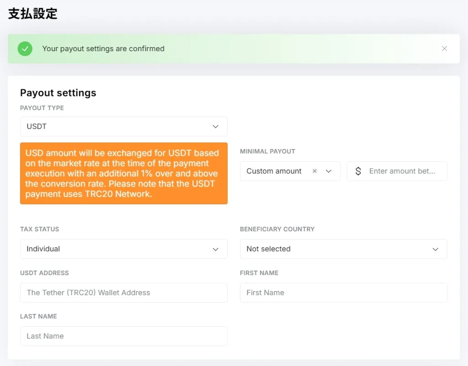Image resolution: width=468 pixels, height=366 pixels.
Task: Select the Last Name text field
Action: pos(123,336)
